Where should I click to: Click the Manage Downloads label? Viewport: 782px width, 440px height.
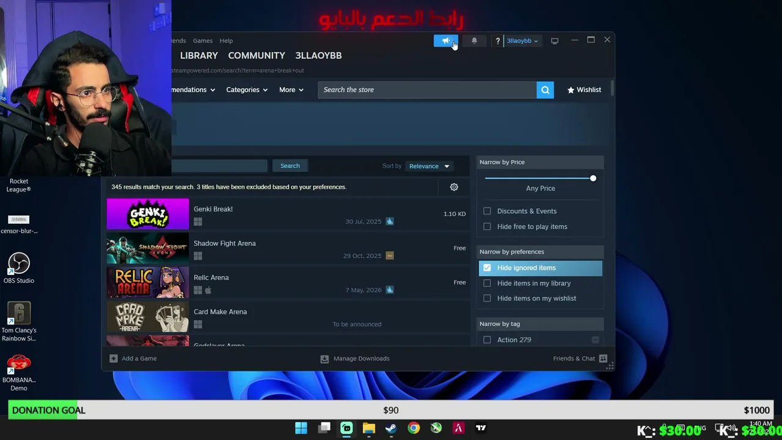click(362, 359)
